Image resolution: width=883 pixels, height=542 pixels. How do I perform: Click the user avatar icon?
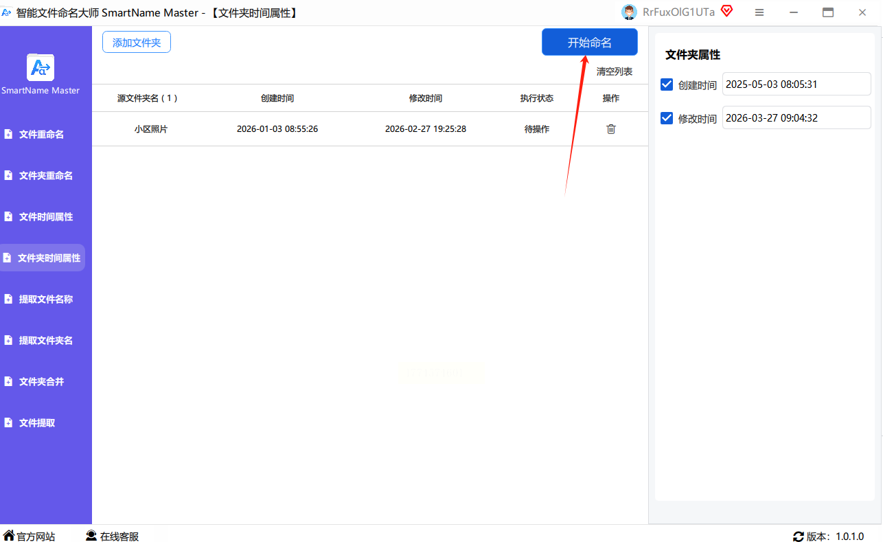(629, 12)
